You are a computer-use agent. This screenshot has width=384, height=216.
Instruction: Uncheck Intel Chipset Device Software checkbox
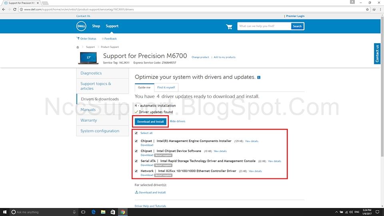point(136,151)
